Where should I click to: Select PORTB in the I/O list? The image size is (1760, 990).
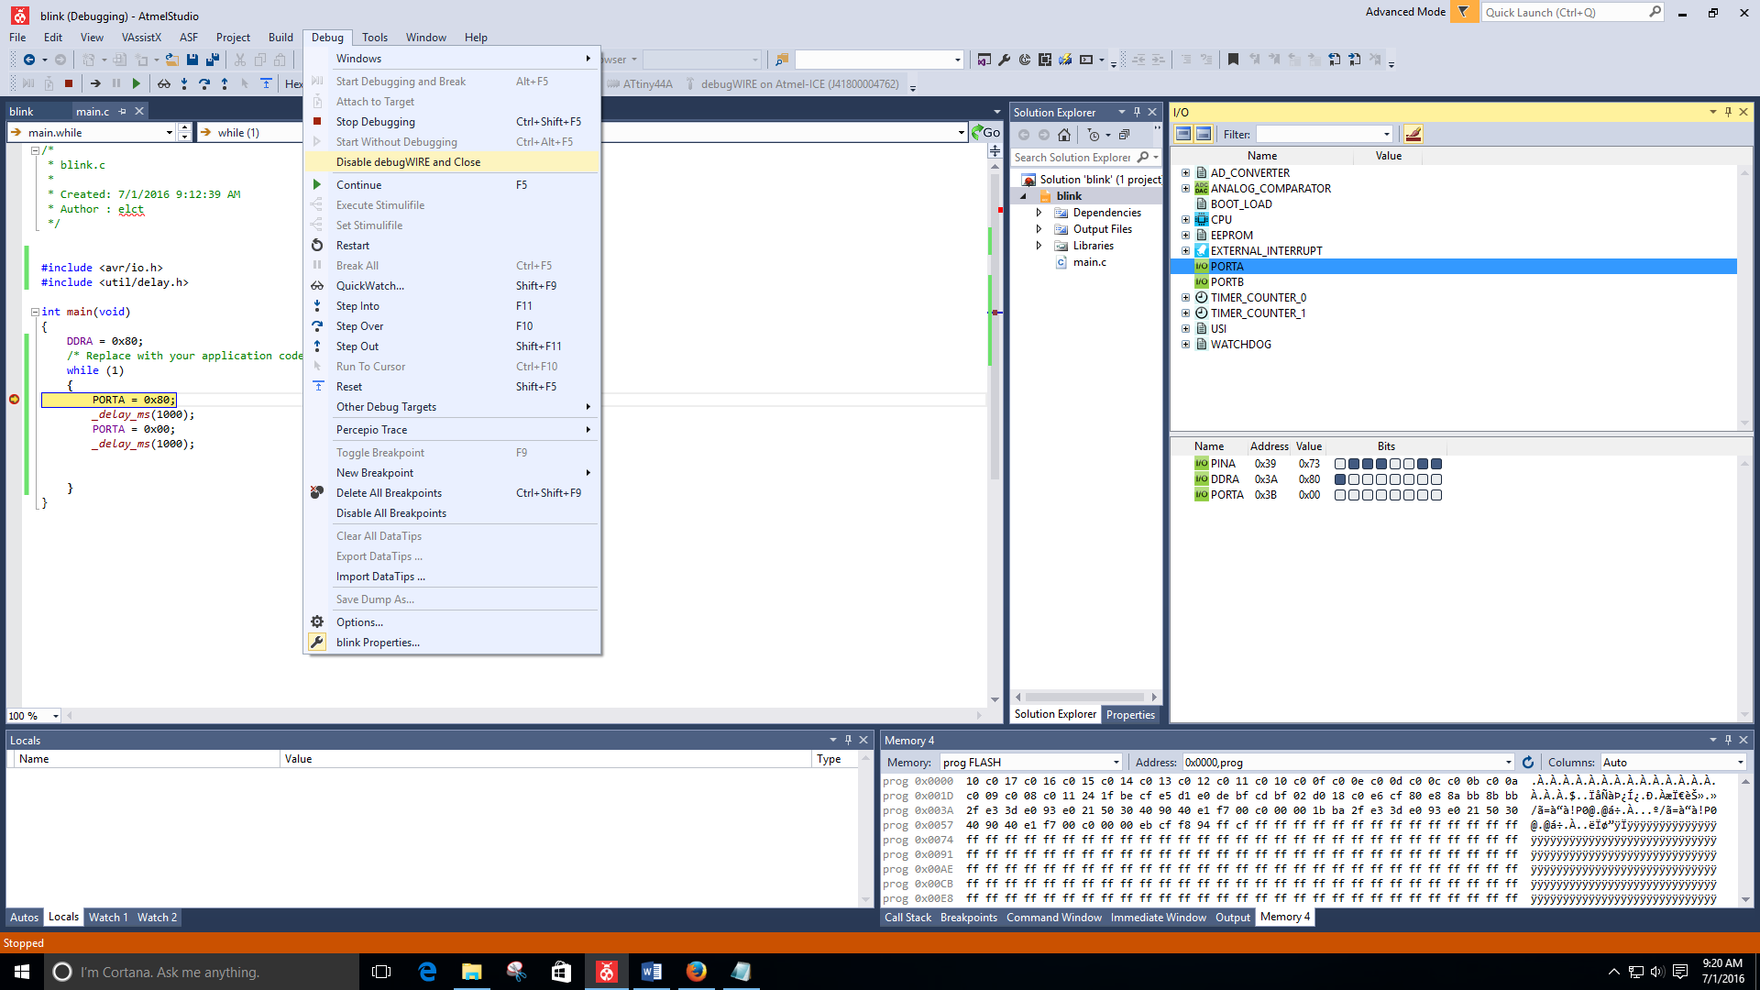[1226, 282]
